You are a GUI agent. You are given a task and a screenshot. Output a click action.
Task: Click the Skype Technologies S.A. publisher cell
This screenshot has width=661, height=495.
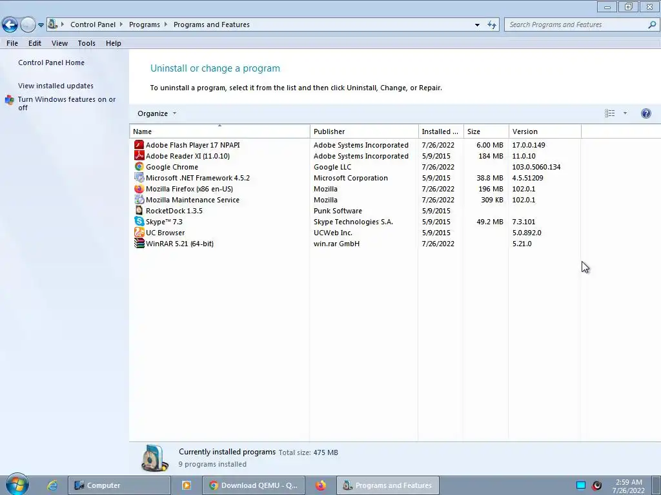353,222
